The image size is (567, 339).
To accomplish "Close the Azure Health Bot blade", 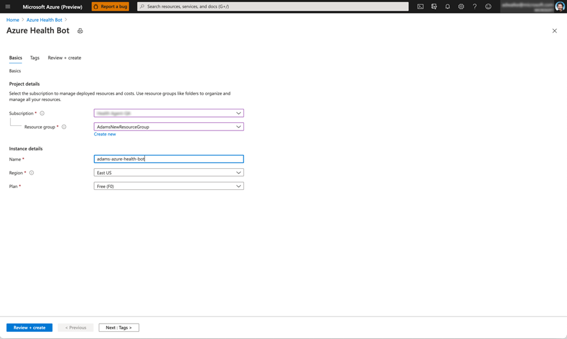I will pos(554,31).
